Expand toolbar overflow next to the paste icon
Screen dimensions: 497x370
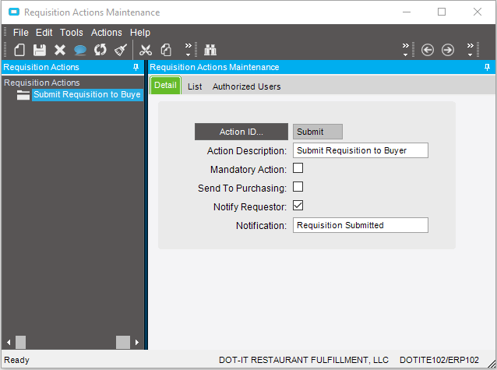189,50
